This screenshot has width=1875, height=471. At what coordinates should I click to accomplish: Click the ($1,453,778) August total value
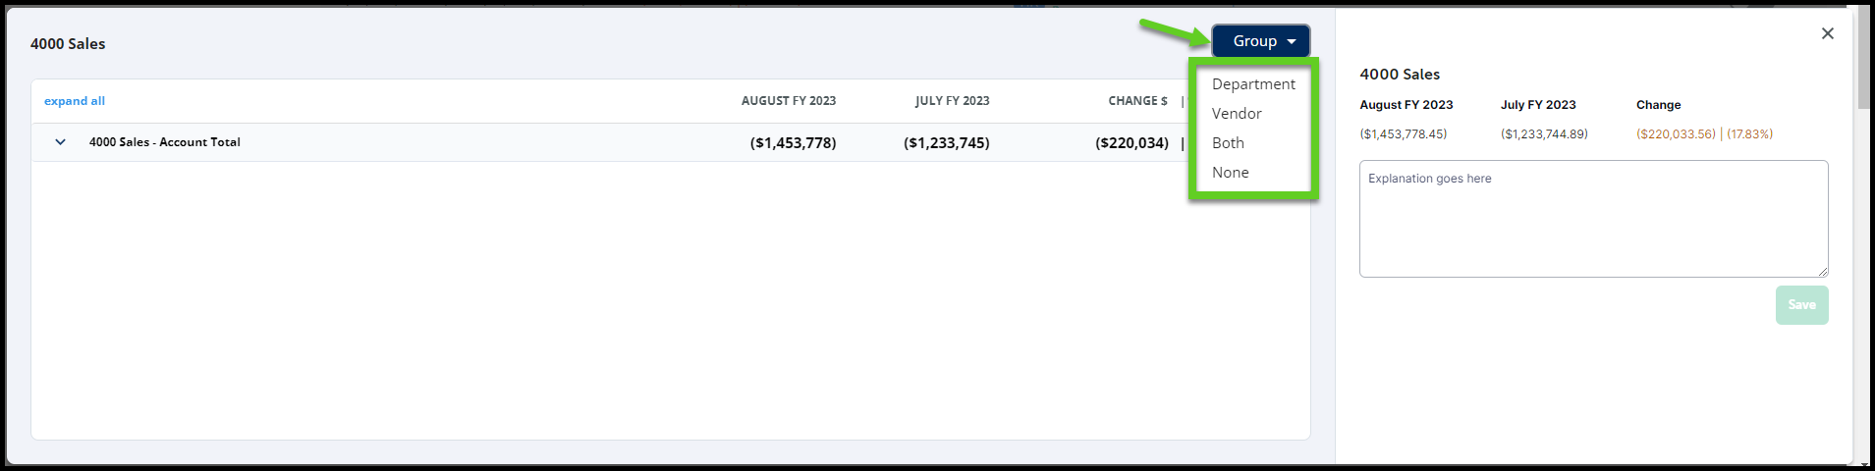793,143
